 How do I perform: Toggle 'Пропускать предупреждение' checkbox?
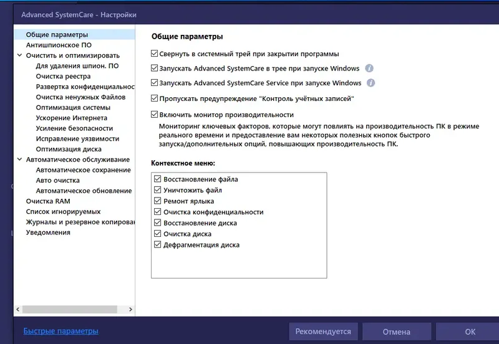(154, 98)
